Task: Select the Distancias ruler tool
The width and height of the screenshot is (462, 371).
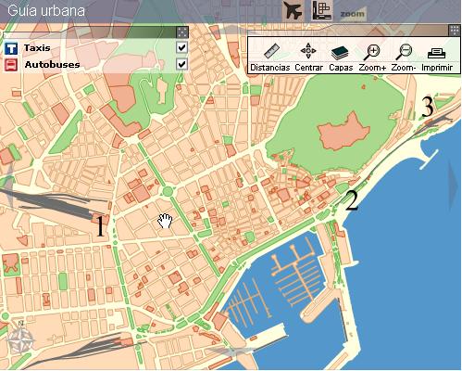Action: [x=270, y=58]
